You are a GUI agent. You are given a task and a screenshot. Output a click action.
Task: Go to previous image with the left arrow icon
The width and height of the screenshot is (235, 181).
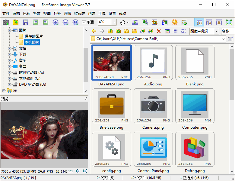(x=36, y=23)
